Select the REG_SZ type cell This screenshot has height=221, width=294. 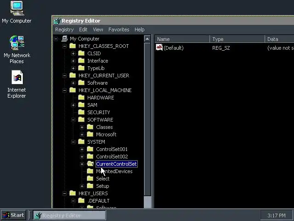click(221, 48)
